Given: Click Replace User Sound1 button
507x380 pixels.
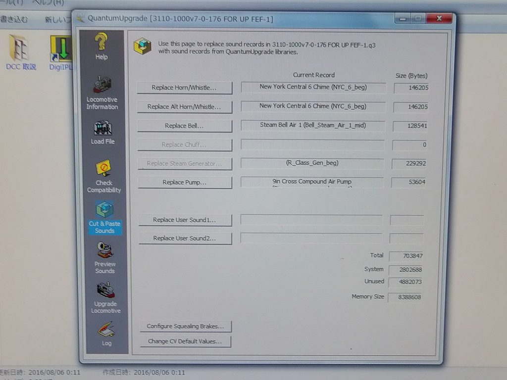Looking at the screenshot, I should [x=185, y=220].
